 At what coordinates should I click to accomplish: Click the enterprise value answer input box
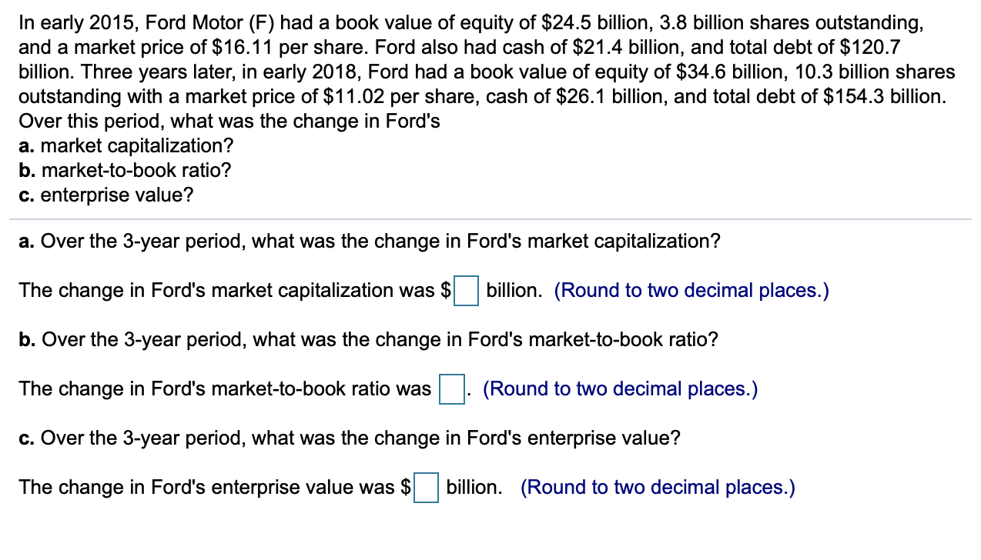pos(426,488)
